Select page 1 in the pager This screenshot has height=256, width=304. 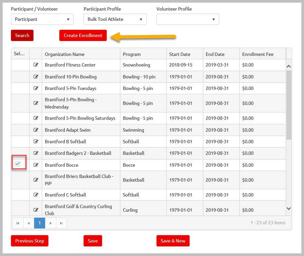pos(39,223)
